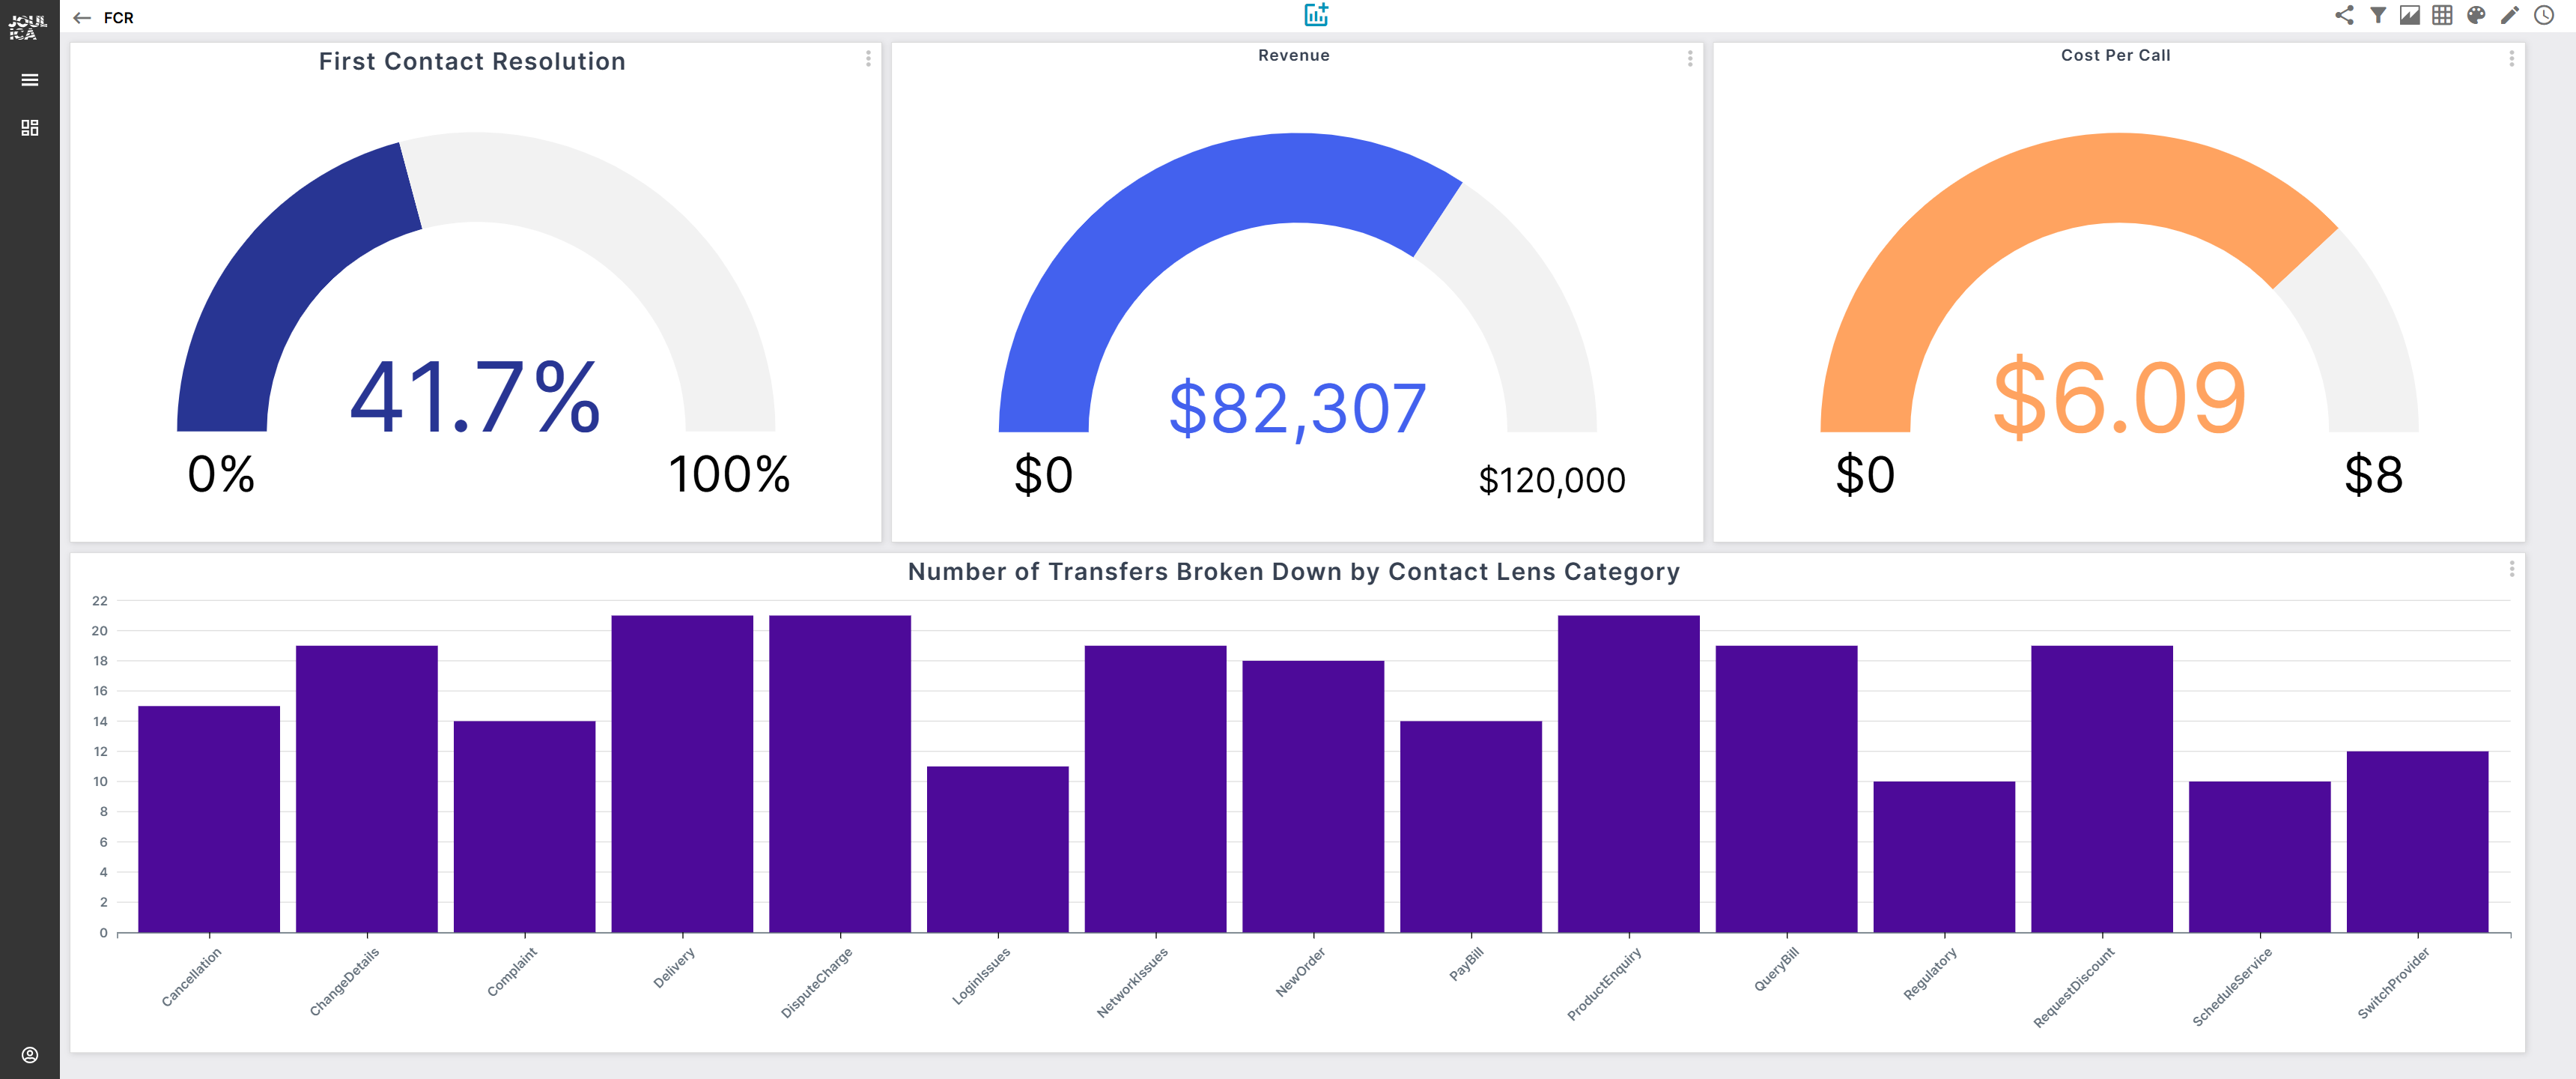
Task: Click the Revenue widget title
Action: coord(1294,55)
